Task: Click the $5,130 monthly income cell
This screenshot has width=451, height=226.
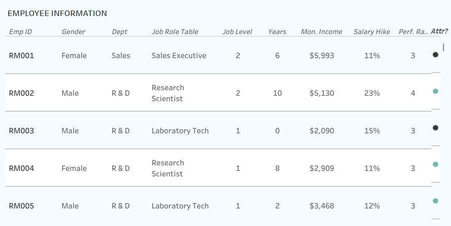Action: [322, 93]
